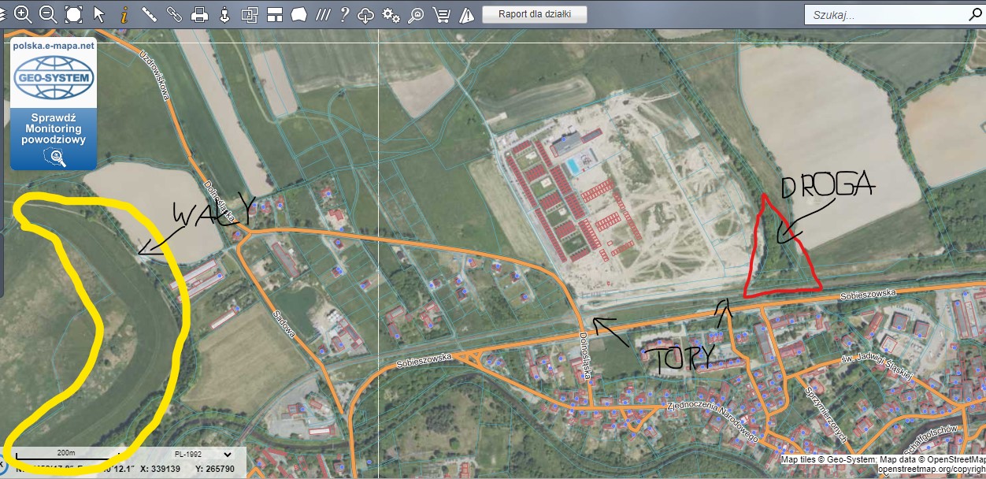986x479 pixels.
Task: Zoom to full map extent
Action: point(73,14)
